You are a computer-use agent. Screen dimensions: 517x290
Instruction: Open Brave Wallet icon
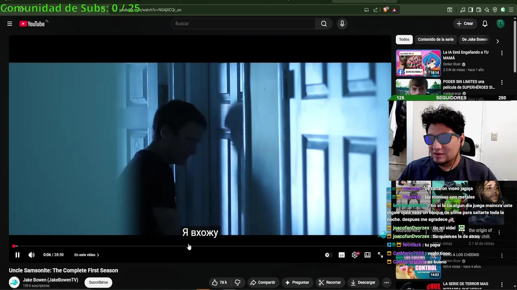[479, 10]
